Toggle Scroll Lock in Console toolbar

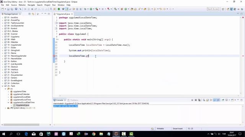click(x=207, y=100)
